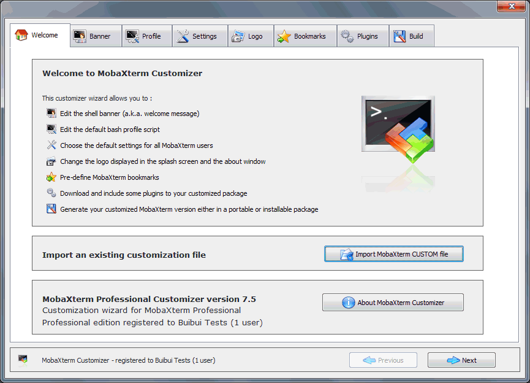Click camera icon beside 'Change the logo displayed'
Image resolution: width=530 pixels, height=383 pixels.
point(51,161)
